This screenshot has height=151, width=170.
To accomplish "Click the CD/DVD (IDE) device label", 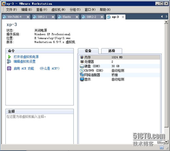I will pos(94,71).
